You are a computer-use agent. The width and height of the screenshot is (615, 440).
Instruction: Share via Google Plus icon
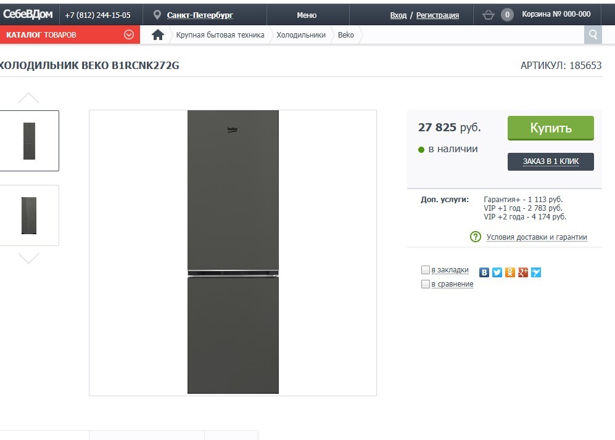[x=523, y=272]
